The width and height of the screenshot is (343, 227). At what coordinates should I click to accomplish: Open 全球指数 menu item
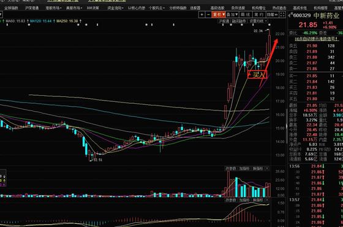[x=12, y=8]
